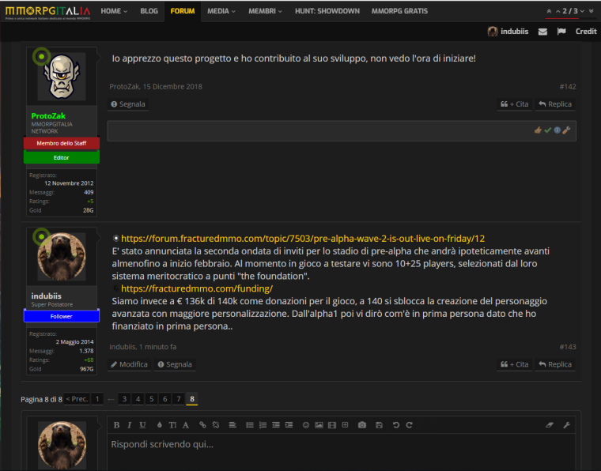
Task: Toggle bold formatting in reply editor
Action: pos(116,425)
